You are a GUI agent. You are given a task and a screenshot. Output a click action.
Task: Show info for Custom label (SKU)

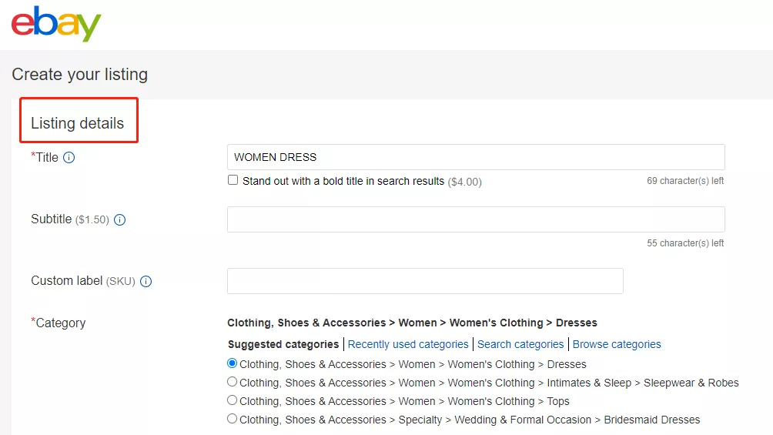[146, 282]
